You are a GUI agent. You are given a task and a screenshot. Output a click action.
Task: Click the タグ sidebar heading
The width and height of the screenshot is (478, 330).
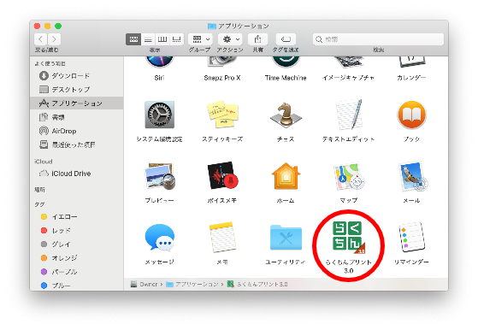point(39,204)
